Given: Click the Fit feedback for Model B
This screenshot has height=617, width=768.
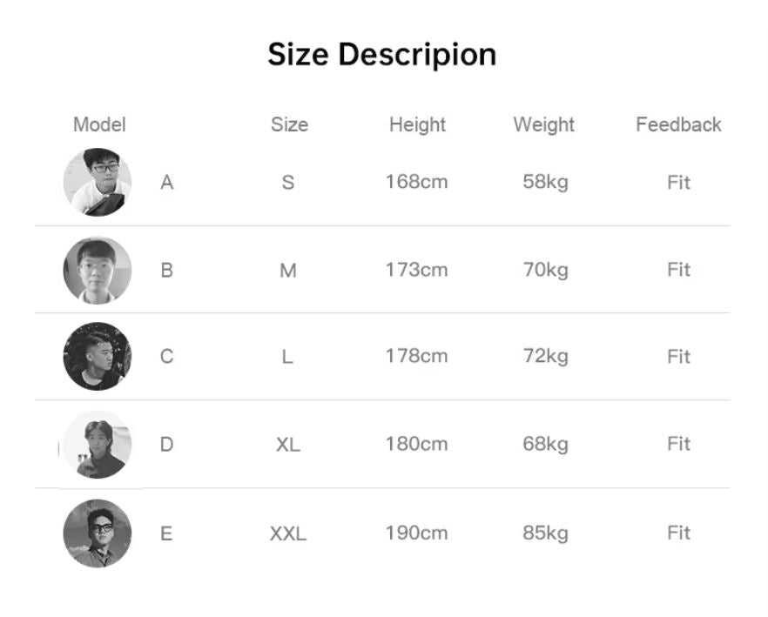Looking at the screenshot, I should (x=678, y=270).
